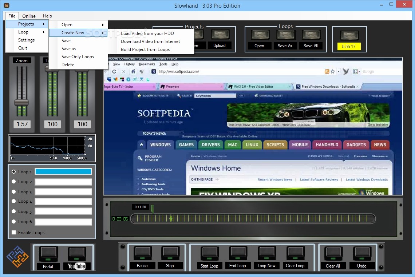Image resolution: width=415 pixels, height=277 pixels.
Task: Select the Loop 6 radio button
Action: click(x=14, y=221)
